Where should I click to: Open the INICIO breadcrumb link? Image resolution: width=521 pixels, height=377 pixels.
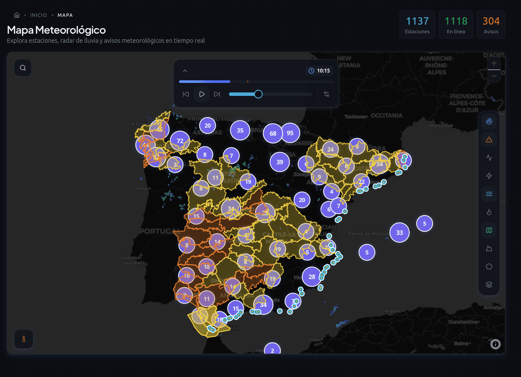point(38,15)
